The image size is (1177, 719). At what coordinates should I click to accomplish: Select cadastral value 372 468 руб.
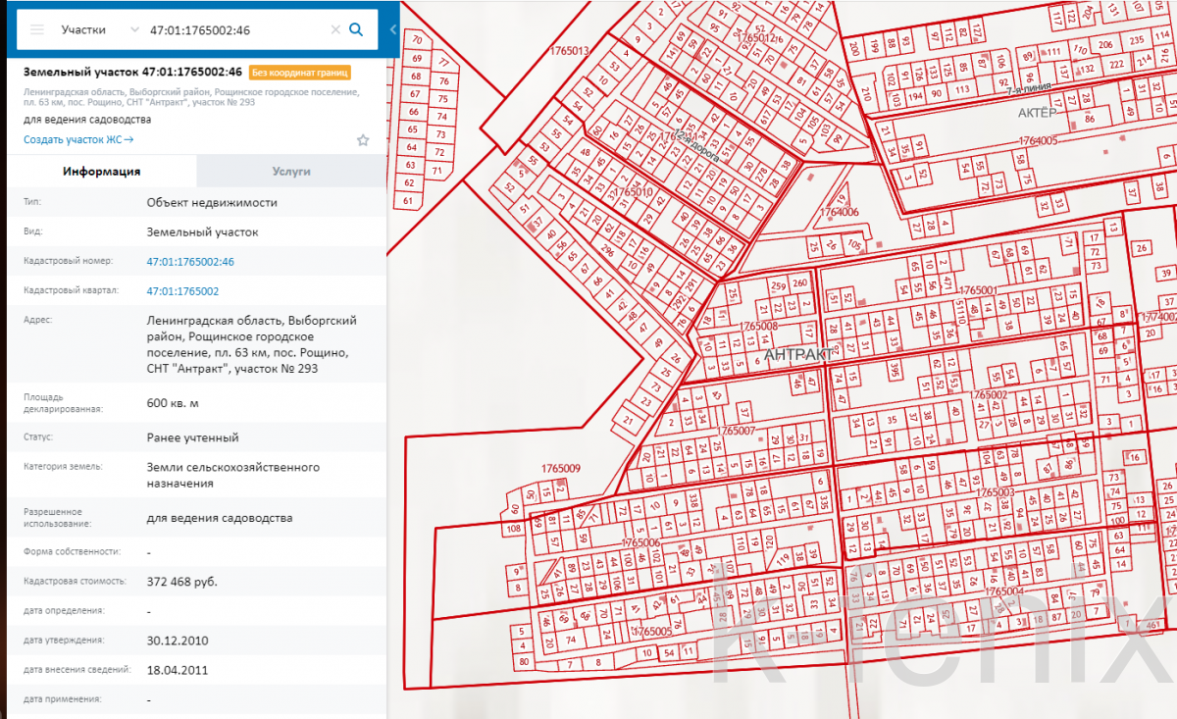181,582
